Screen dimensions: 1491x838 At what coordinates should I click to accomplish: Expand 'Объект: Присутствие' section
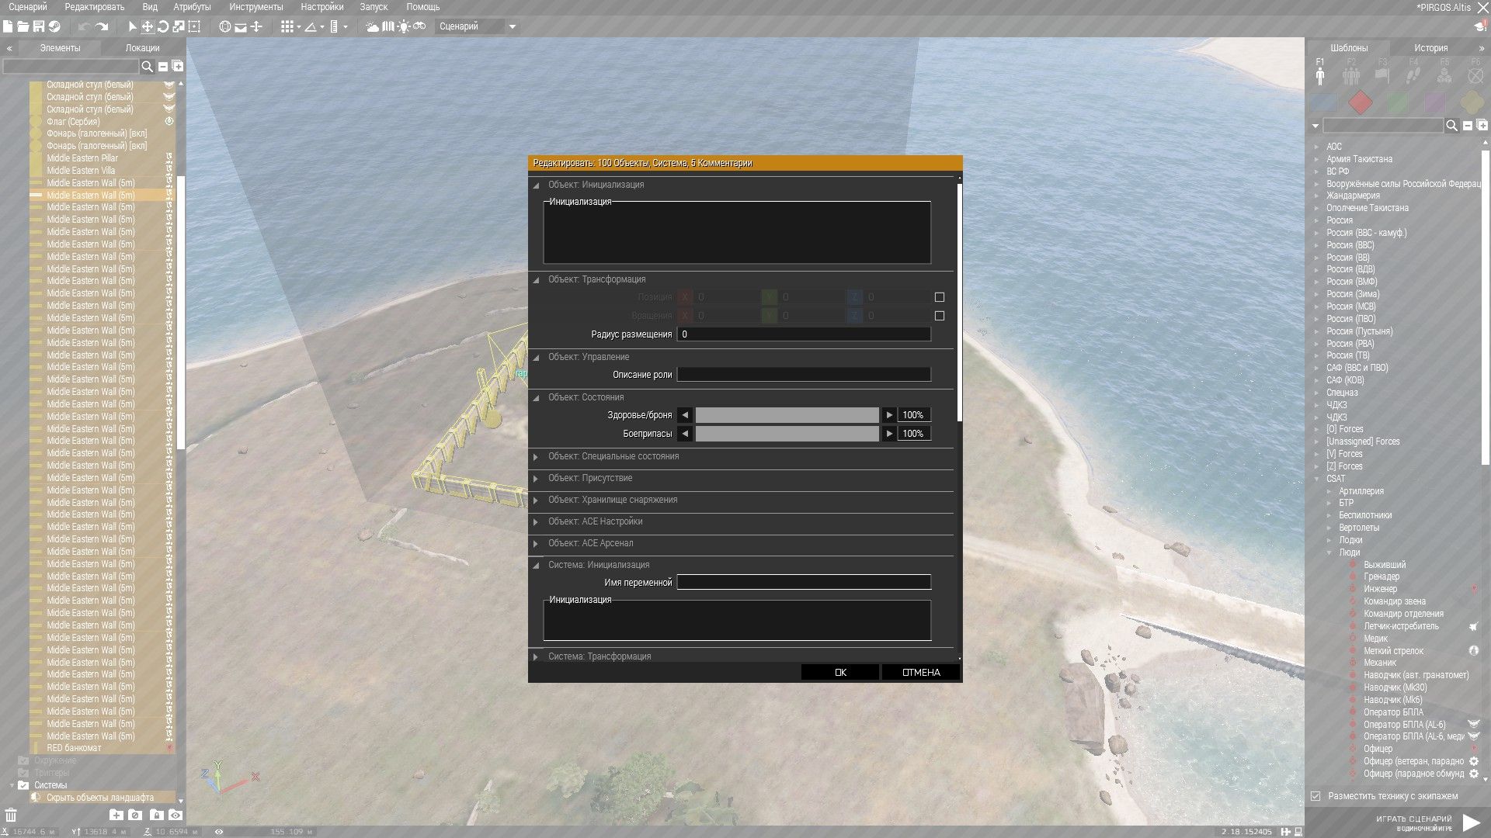[536, 479]
